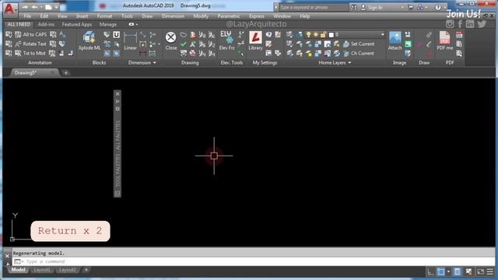Open the Express menu
498x280 pixels.
pyautogui.click(x=257, y=16)
